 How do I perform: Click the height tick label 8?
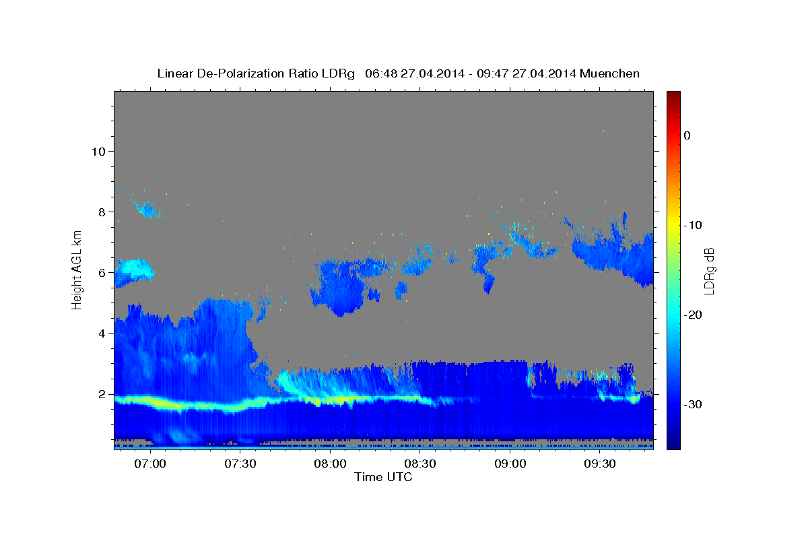[x=100, y=212]
